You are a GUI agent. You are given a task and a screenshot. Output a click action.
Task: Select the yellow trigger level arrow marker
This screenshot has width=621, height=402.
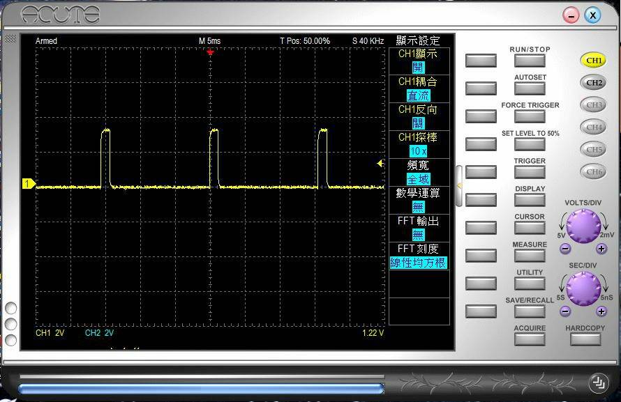(380, 163)
